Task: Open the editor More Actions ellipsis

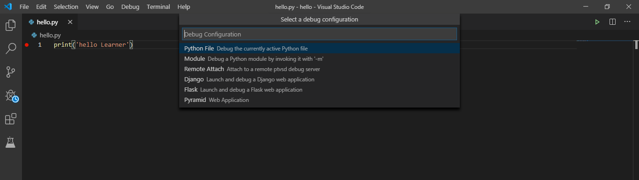Action: click(x=627, y=22)
